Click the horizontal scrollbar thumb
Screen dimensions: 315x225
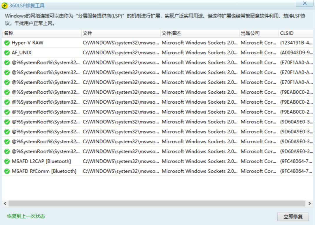157,203
